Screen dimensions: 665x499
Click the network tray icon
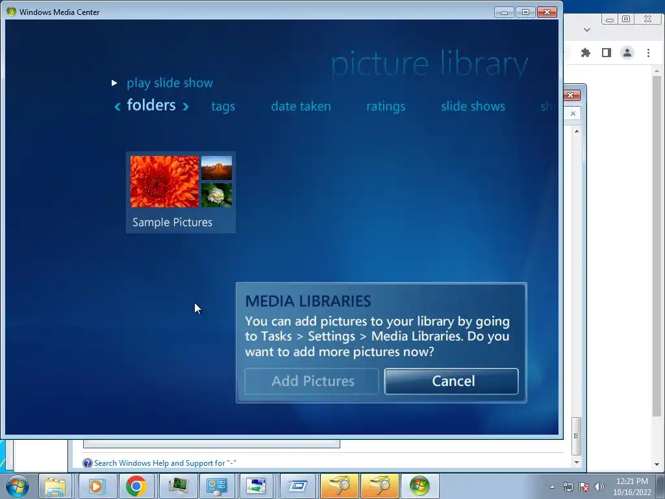point(568,487)
